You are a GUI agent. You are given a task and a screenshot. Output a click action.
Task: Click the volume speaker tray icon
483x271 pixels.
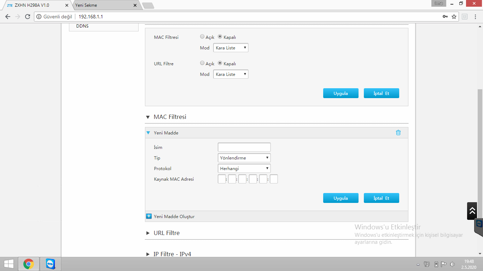coord(452,264)
